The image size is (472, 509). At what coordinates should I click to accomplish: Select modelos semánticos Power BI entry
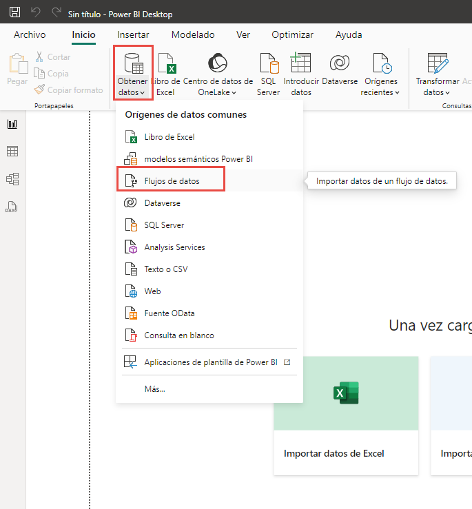(x=209, y=159)
